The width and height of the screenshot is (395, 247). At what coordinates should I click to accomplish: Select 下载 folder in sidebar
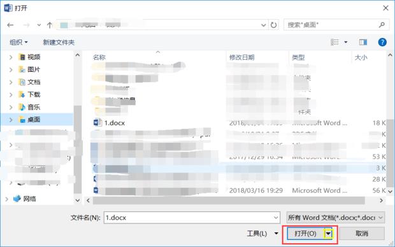34,95
